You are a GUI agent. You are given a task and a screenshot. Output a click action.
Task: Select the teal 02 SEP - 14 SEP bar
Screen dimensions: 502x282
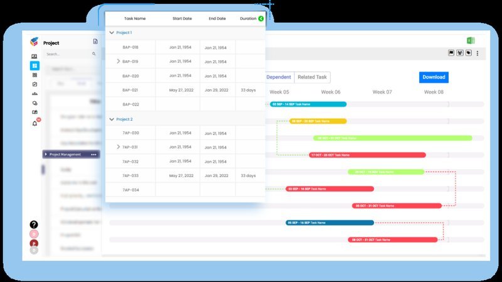pos(308,104)
